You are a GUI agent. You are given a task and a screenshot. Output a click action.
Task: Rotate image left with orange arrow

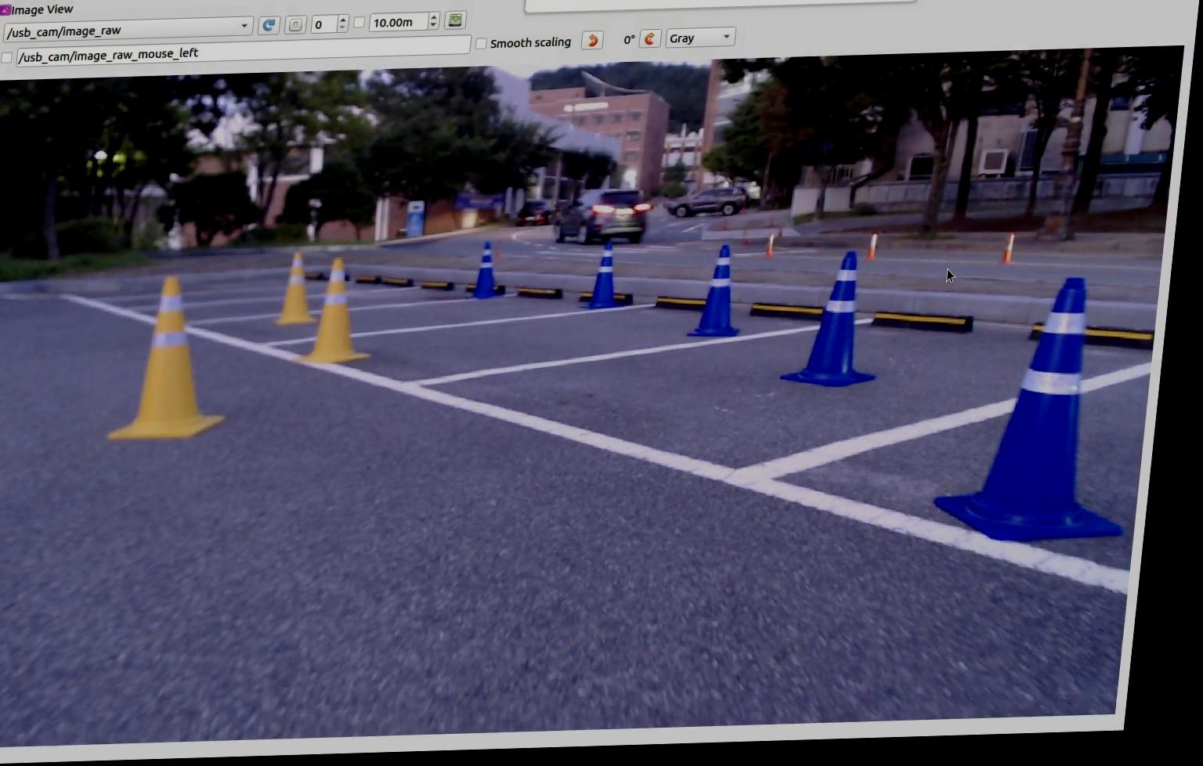click(x=593, y=40)
